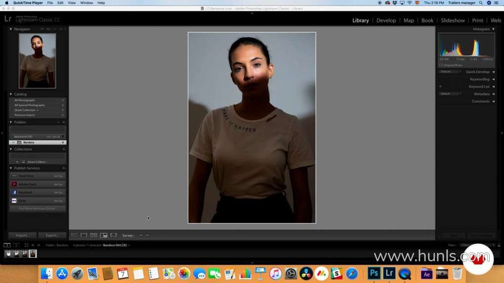
Task: Expand the Keywording panel
Action: click(x=493, y=79)
